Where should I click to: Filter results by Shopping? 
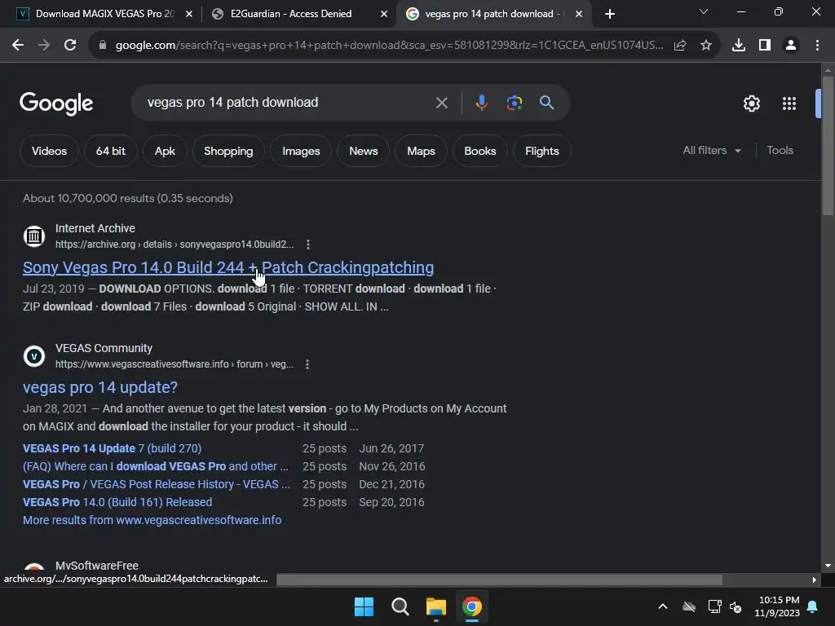(228, 151)
